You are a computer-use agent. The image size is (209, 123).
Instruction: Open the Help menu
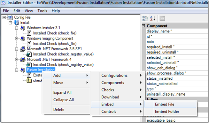(x=56, y=11)
